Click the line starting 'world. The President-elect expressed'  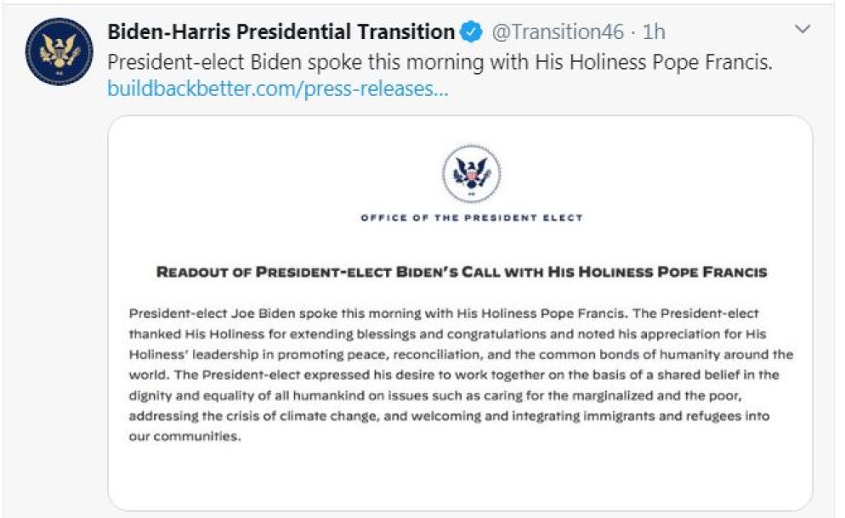[454, 375]
